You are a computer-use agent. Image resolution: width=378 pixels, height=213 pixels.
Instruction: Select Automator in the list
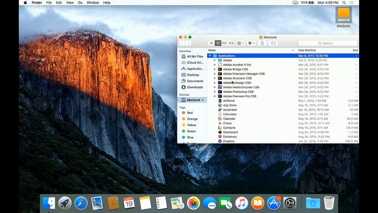283,109
